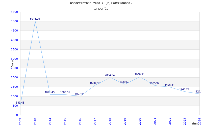The image size is (202, 126).
Task: Click the 1588.29 data label
Action: (95, 83)
